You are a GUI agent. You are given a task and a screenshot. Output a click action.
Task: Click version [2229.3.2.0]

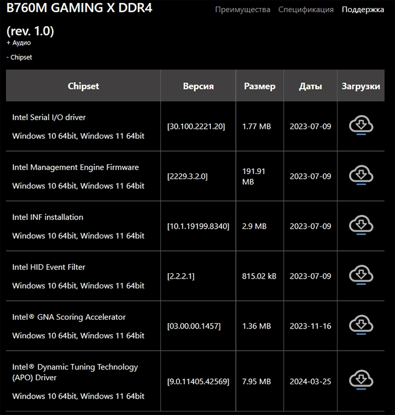click(187, 176)
